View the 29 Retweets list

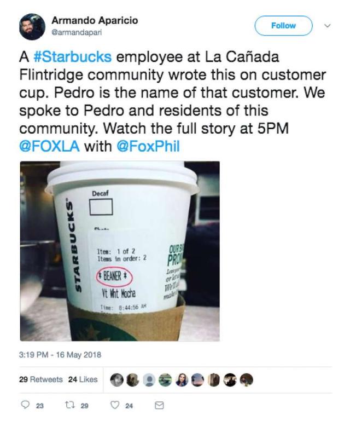tap(41, 379)
